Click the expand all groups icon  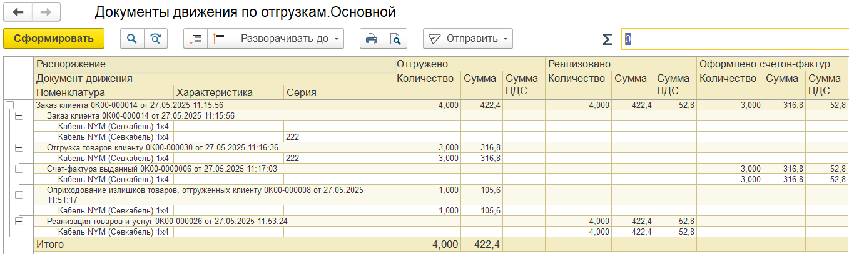point(219,39)
